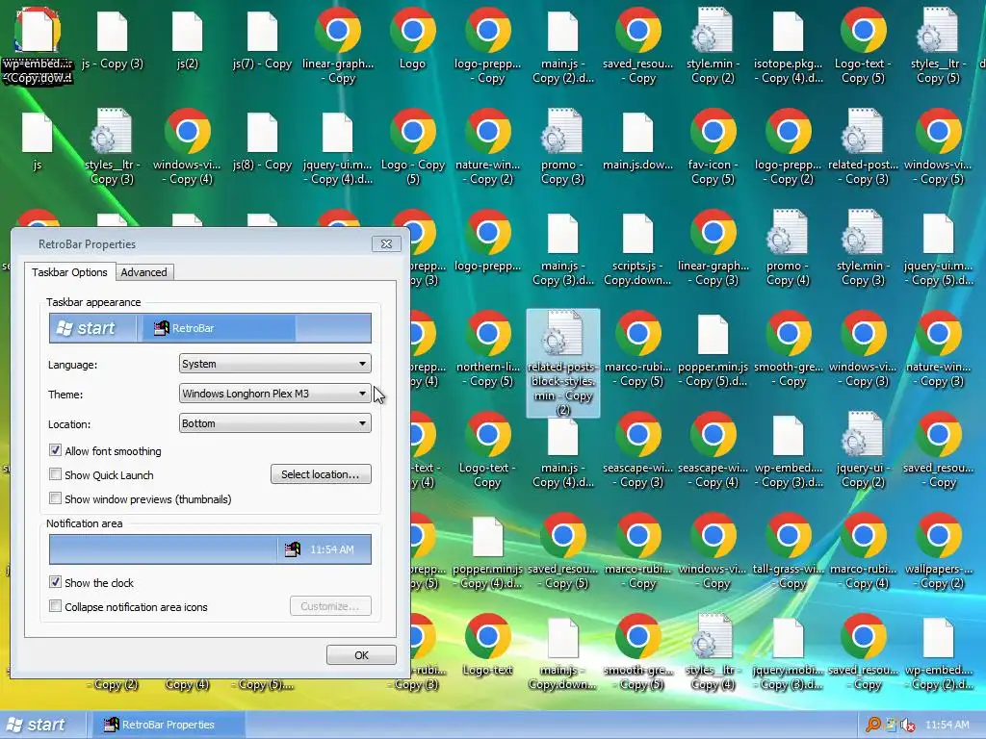The height and width of the screenshot is (739, 986).
Task: Select the 'scripts.js - Copy.down...' file icon
Action: pos(637,233)
